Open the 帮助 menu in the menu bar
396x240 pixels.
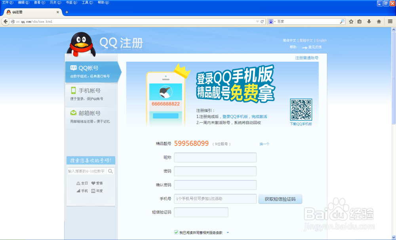pyautogui.click(x=103, y=2)
